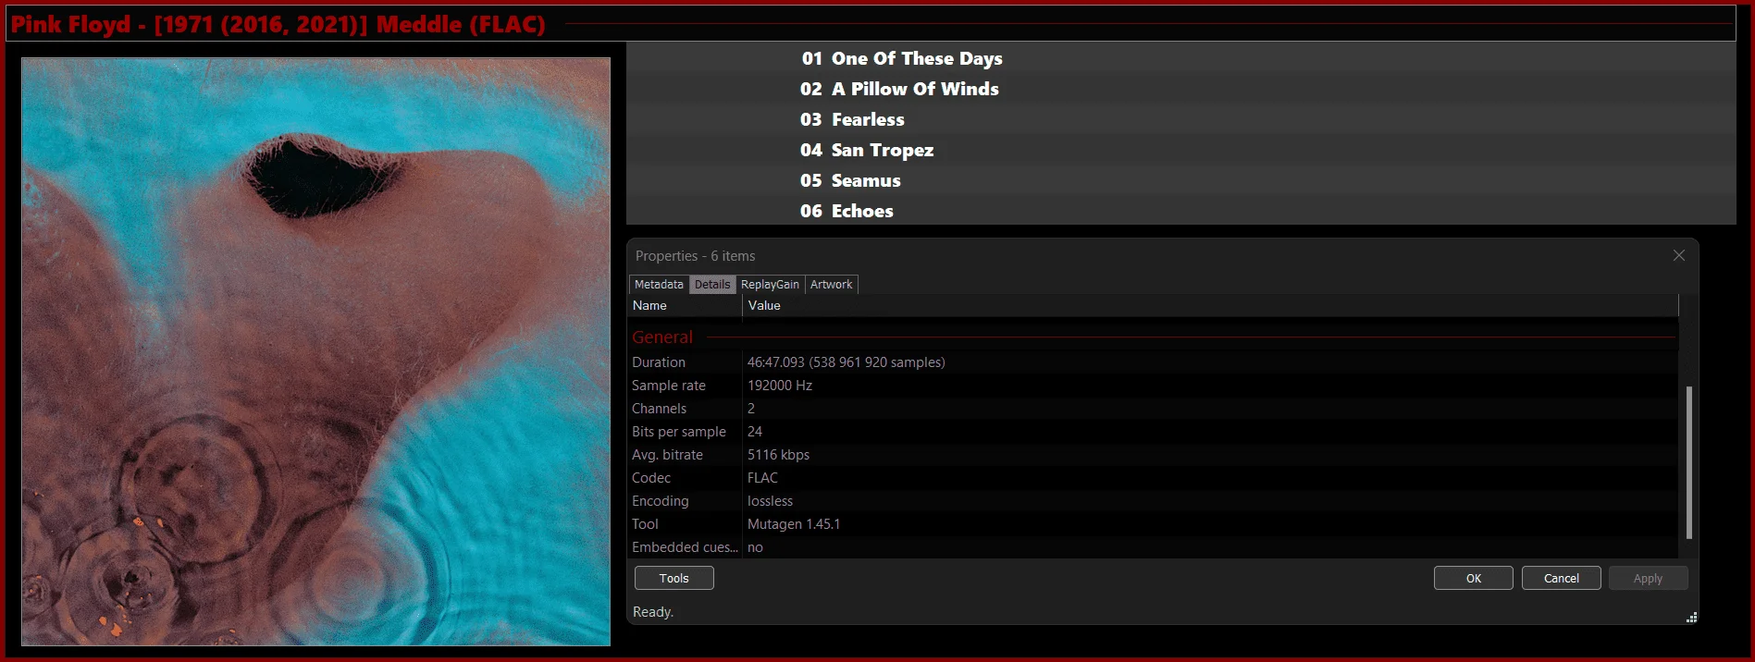Select track 06 Echoes
Viewport: 1755px width, 662px height.
(1180, 211)
